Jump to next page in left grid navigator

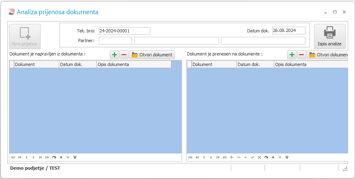point(41,157)
